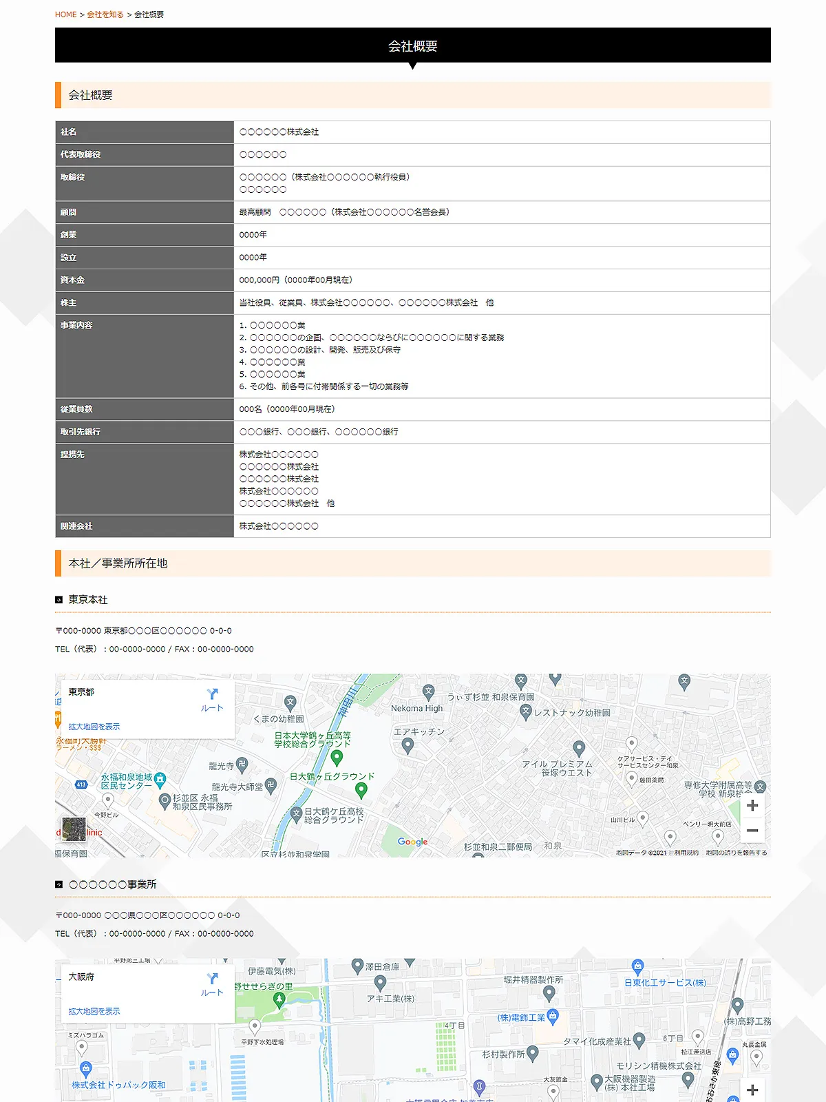
Task: Select the 平野せせらぎの里 park marker
Action: (279, 1001)
